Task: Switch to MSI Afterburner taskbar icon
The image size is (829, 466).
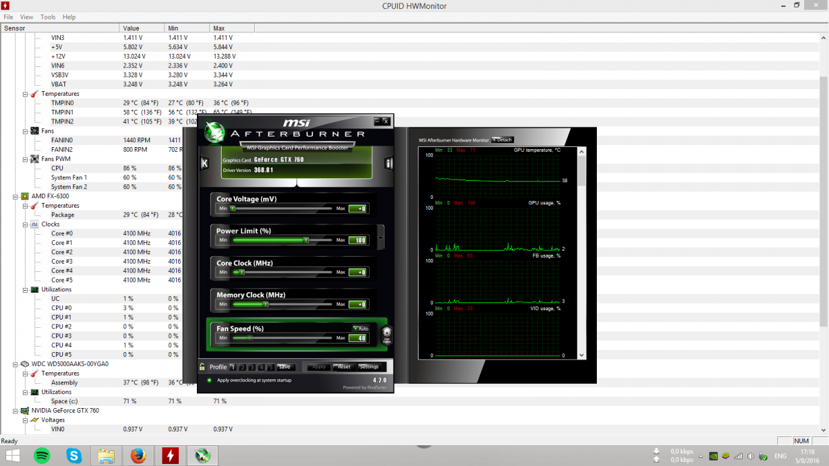Action: click(202, 456)
